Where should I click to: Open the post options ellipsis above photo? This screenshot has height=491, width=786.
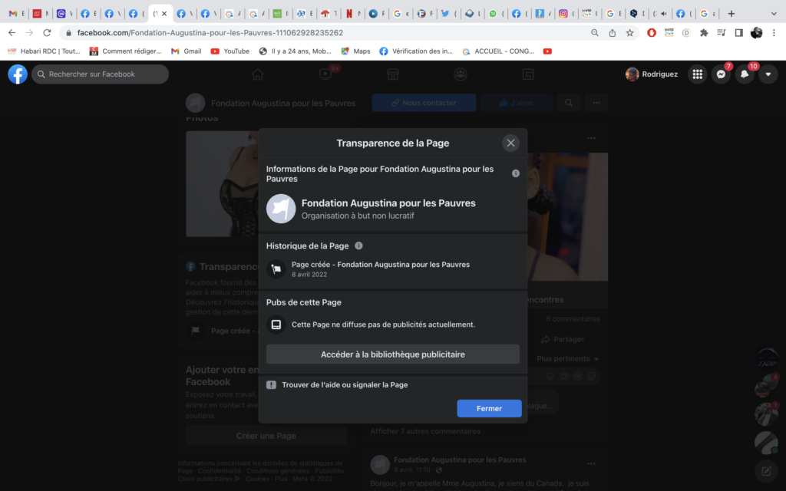click(x=592, y=138)
